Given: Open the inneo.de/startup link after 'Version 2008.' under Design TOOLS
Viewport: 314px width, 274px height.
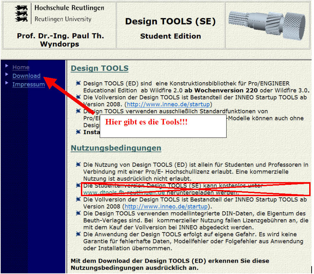Looking at the screenshot, I should pos(168,104).
